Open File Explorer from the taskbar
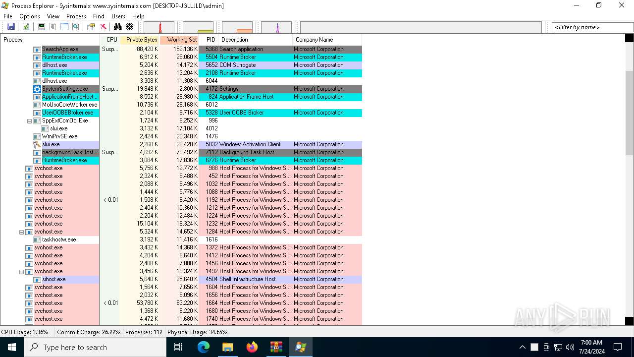Viewport: 634px width, 357px height. [x=227, y=347]
